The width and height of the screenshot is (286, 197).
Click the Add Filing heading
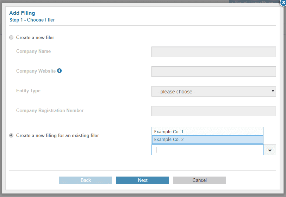[x=22, y=13]
